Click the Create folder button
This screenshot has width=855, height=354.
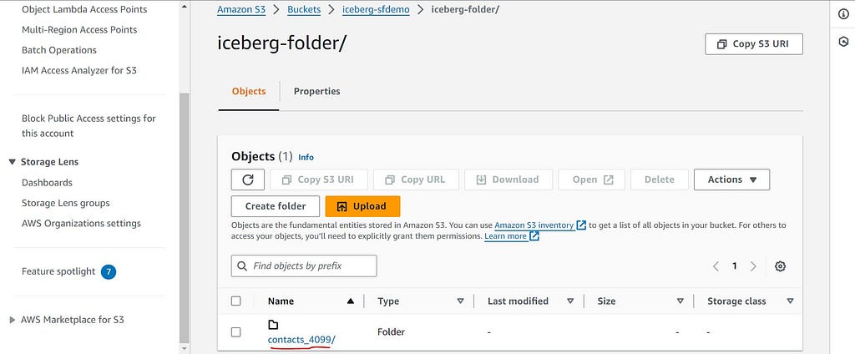(x=276, y=206)
